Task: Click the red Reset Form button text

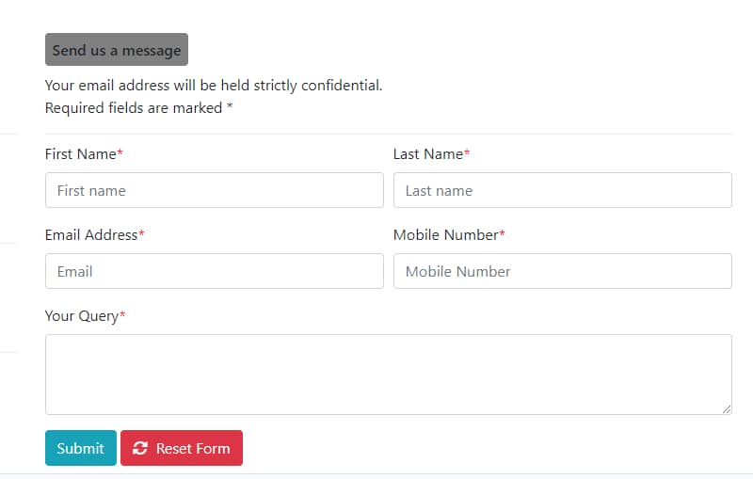Action: click(x=193, y=449)
